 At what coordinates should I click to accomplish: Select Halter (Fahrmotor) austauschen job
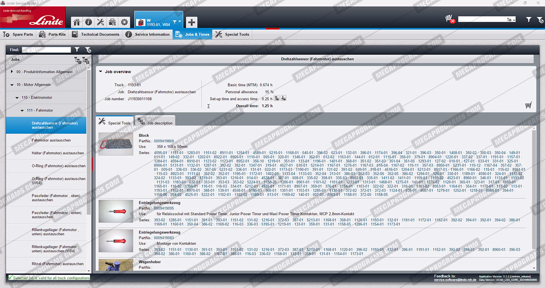(x=46, y=153)
